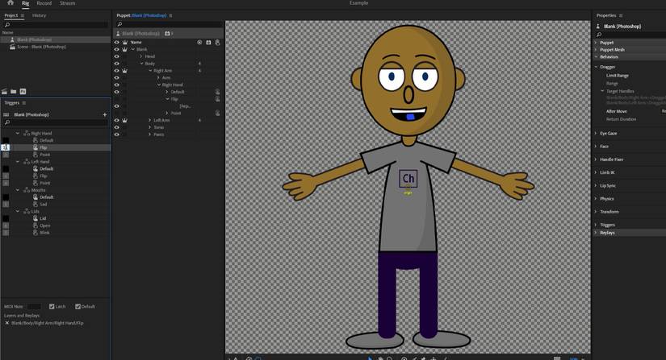Open the Project panel menu icon
666x360 pixels.
tap(23, 15)
